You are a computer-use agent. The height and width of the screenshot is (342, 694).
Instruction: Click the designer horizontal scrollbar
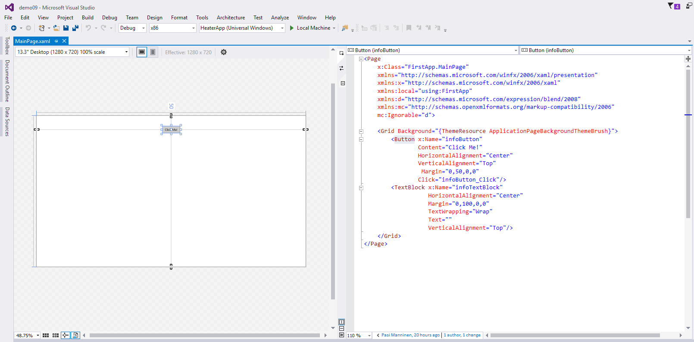tap(204, 335)
